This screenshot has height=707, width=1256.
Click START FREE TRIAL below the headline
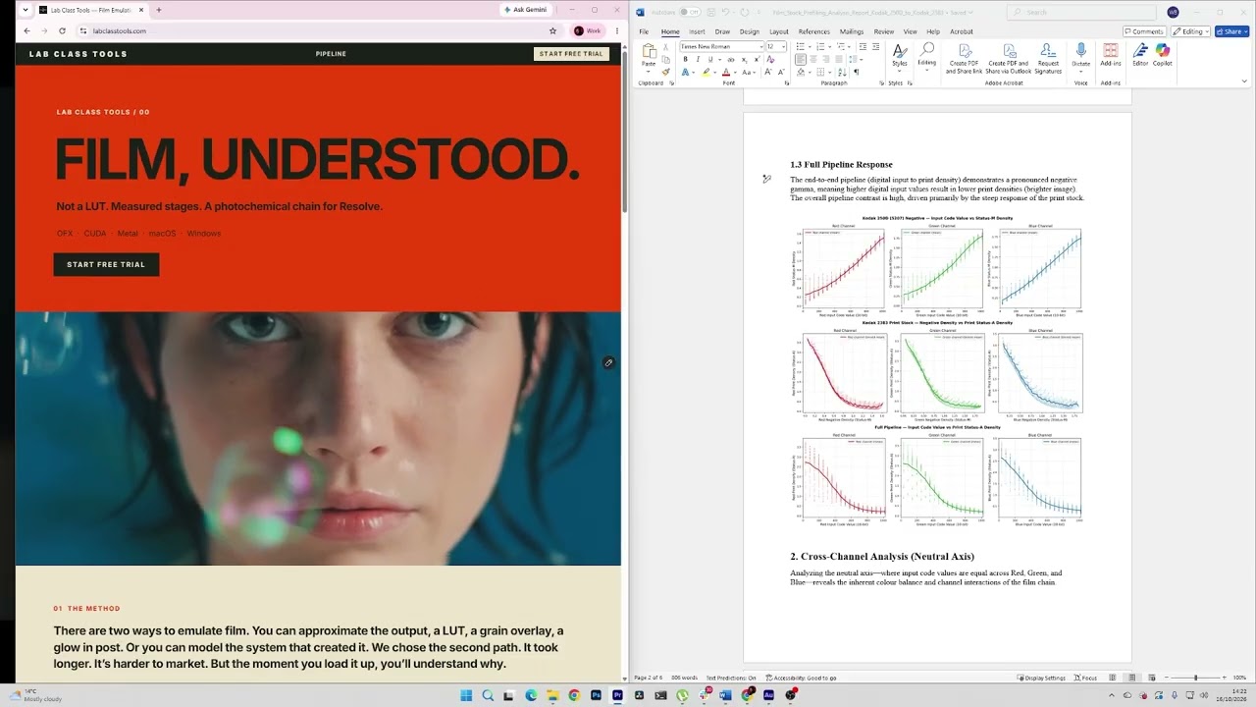pos(106,264)
